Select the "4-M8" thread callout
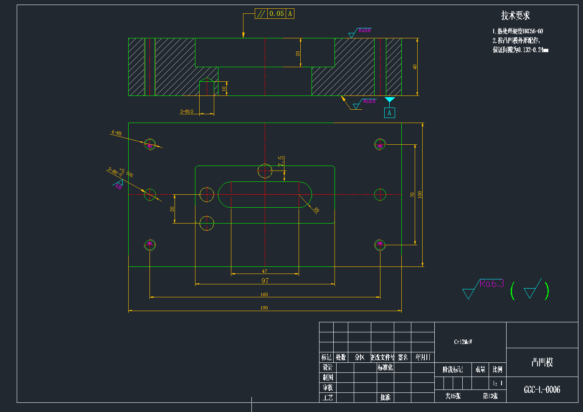The width and height of the screenshot is (583, 412). 117,133
